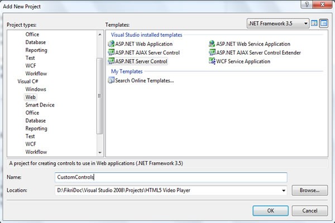The height and width of the screenshot is (223, 335).
Task: Select Database under Visual C#
Action: click(36, 120)
